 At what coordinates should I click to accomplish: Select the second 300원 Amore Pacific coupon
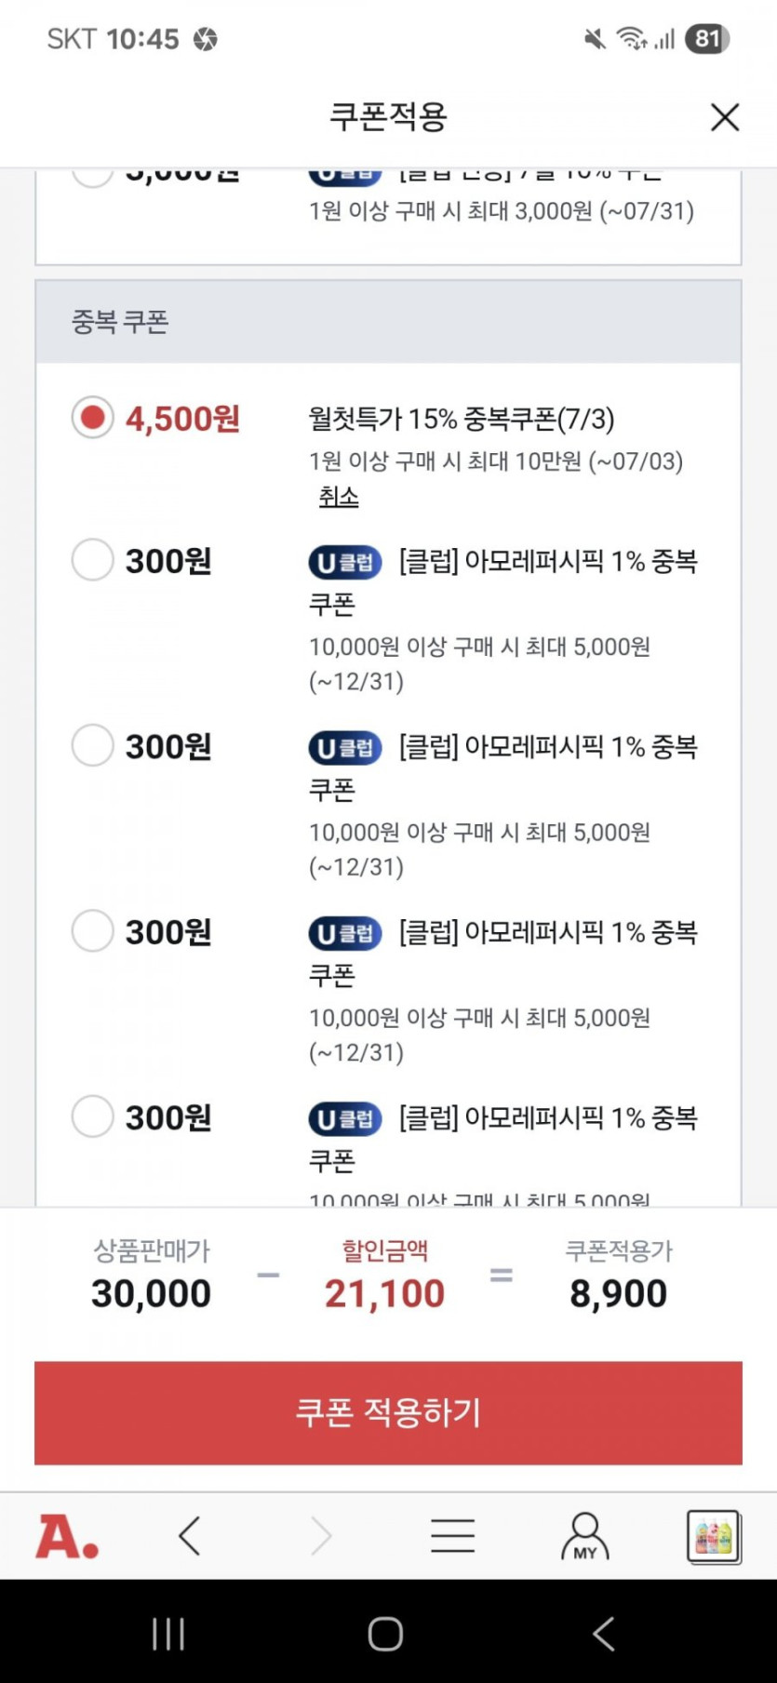click(93, 745)
